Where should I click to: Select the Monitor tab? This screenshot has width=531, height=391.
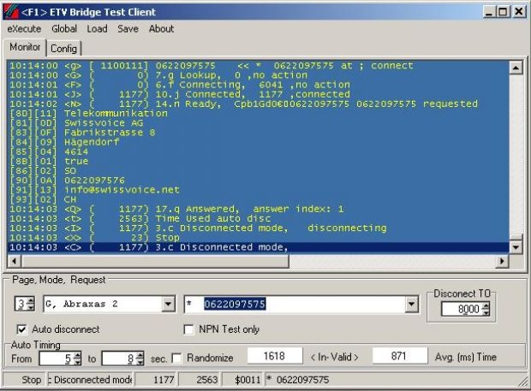point(25,47)
